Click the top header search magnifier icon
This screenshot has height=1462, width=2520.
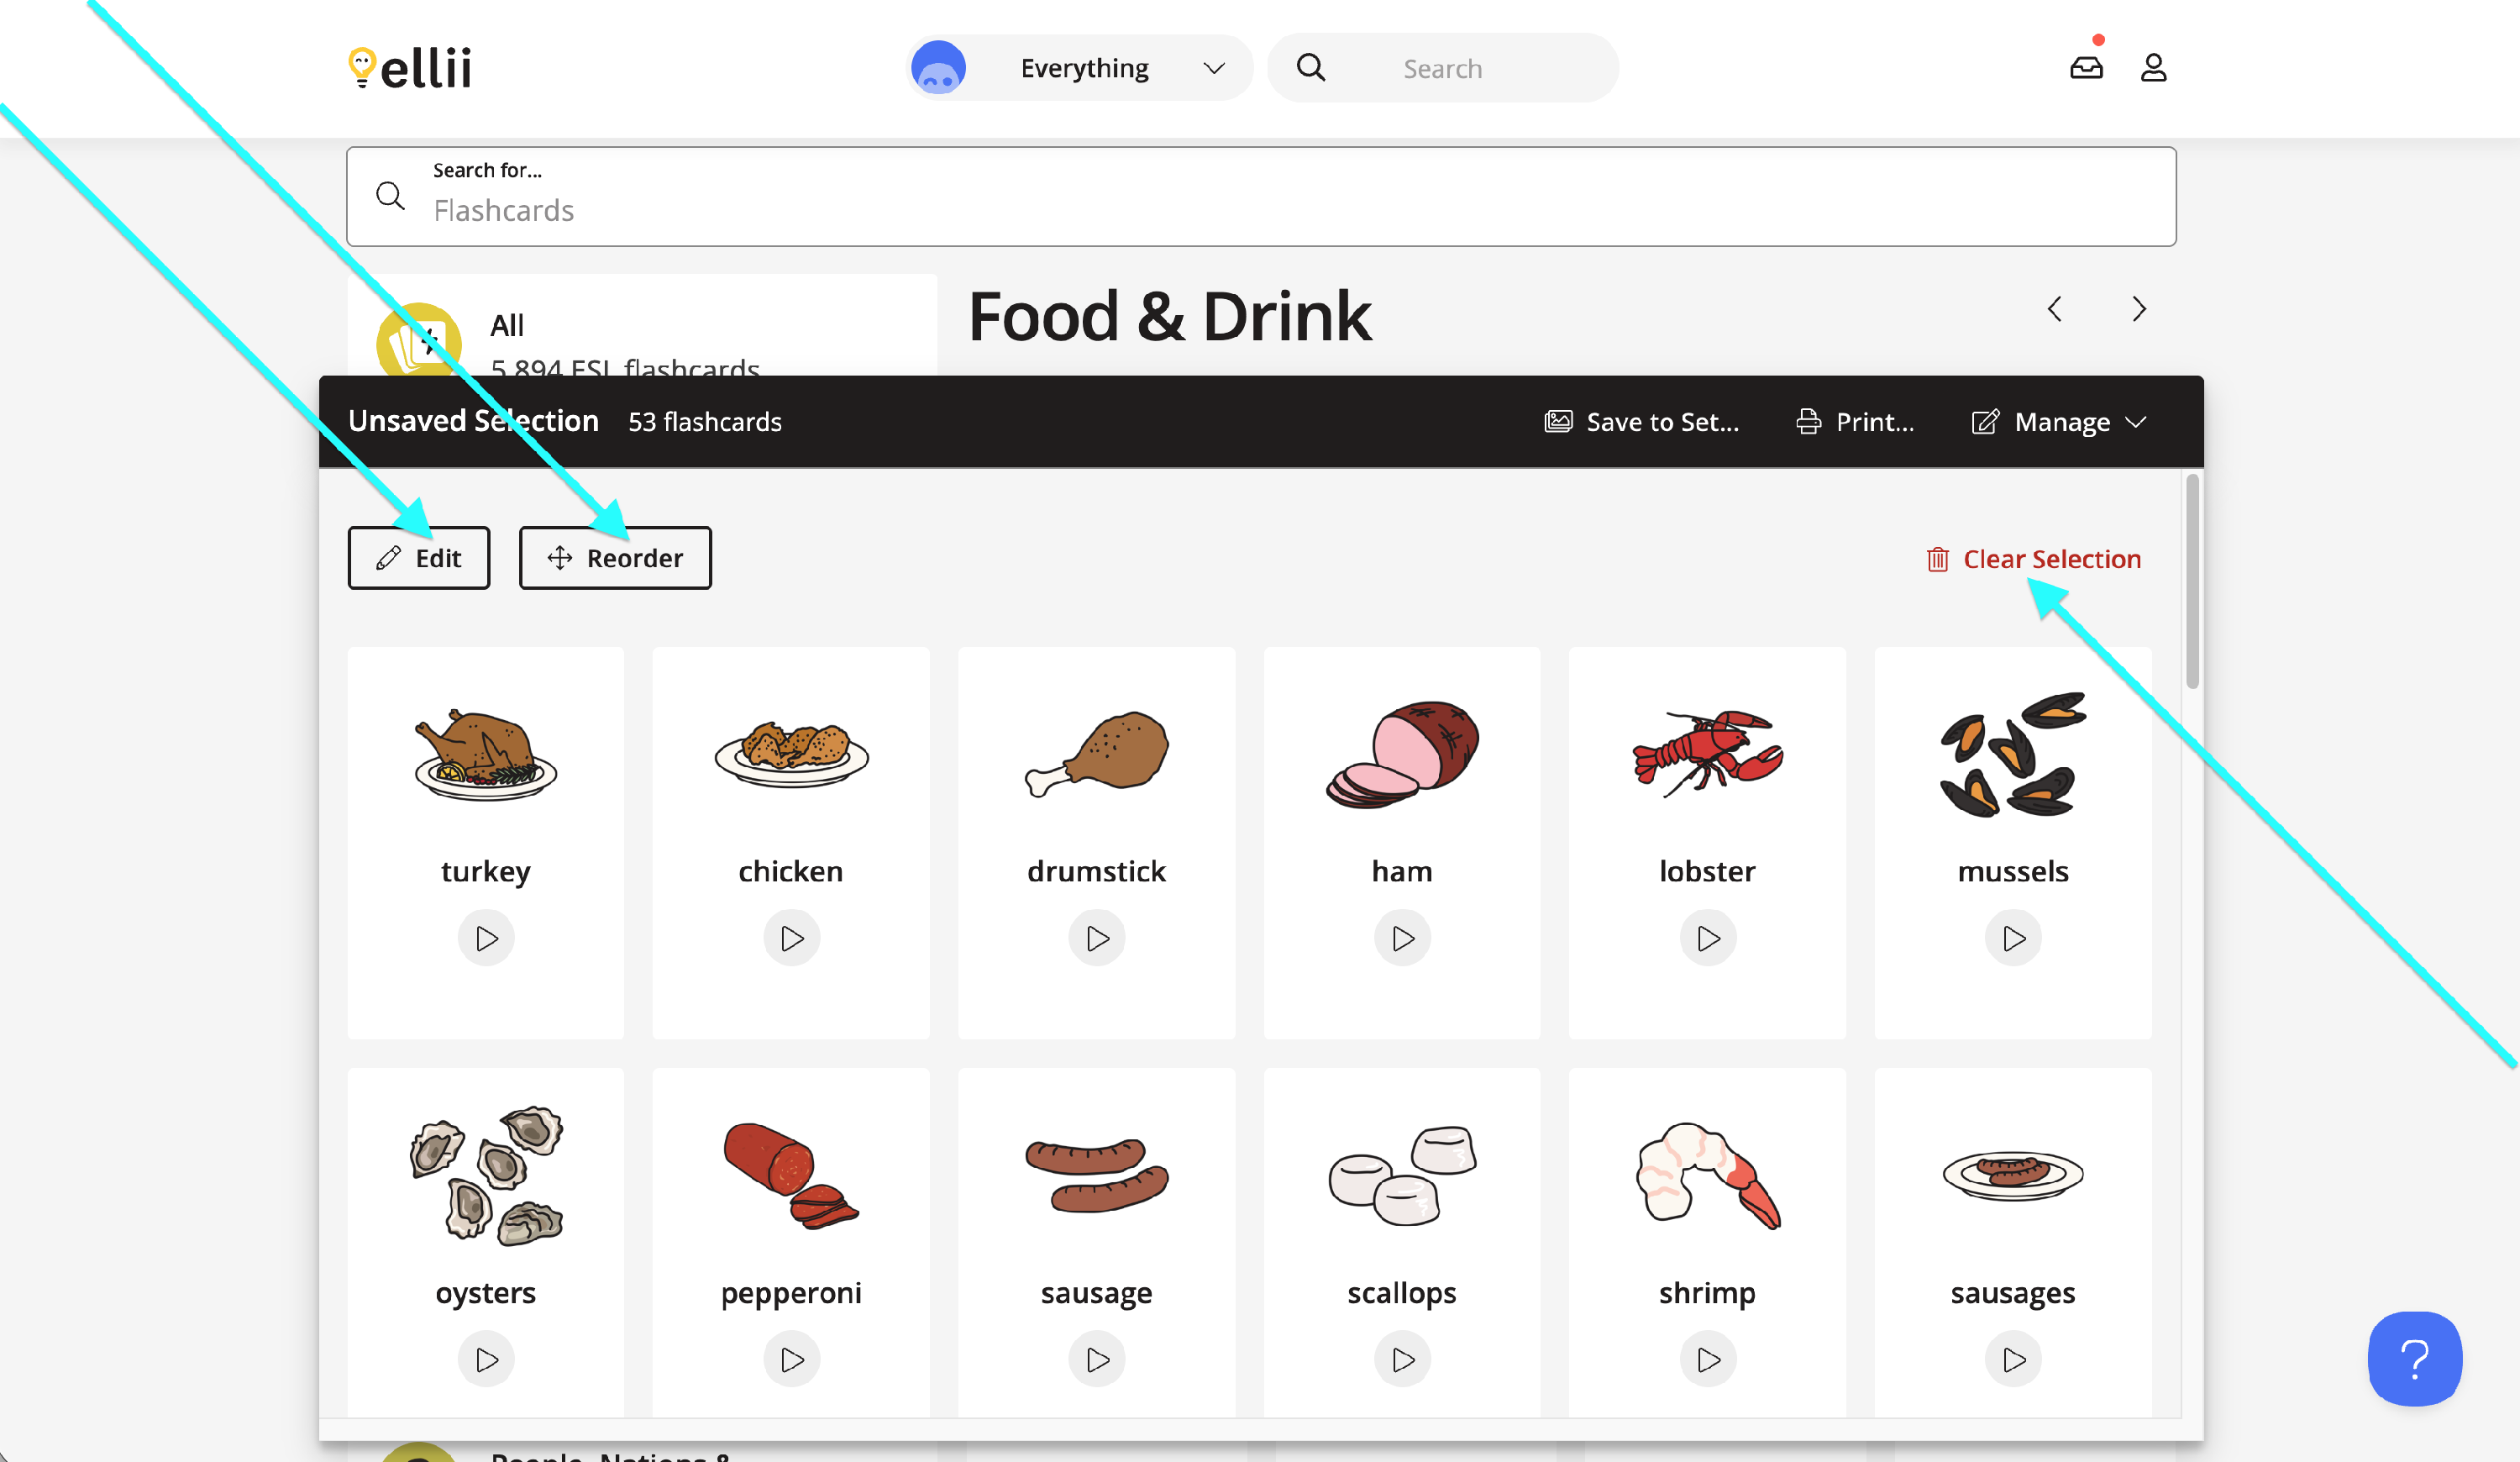1311,68
